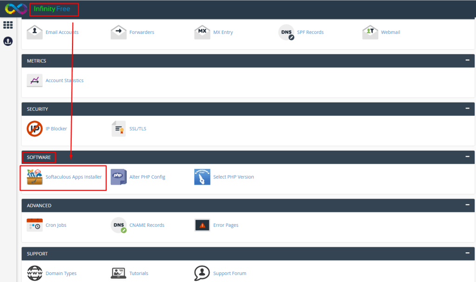
Task: Collapse the Security section
Action: [467, 109]
